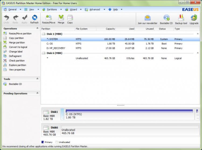Screen dimensions: 202x150
Task: Click the Disk6 drive icon in disk map
Action: pyautogui.click(x=46, y=128)
